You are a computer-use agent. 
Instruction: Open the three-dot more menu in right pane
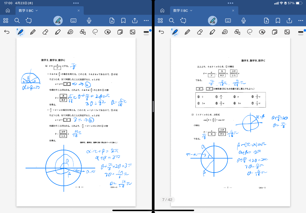(301, 21)
